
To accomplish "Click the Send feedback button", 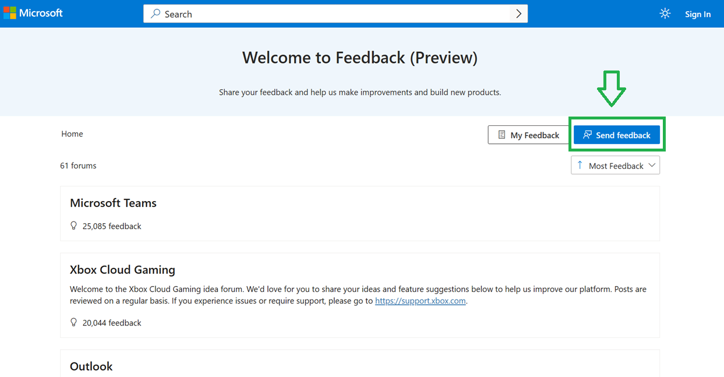I will pos(617,135).
